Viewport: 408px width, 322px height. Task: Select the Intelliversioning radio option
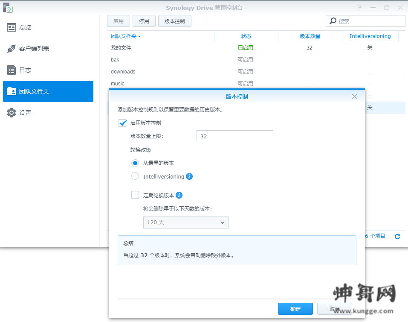135,176
